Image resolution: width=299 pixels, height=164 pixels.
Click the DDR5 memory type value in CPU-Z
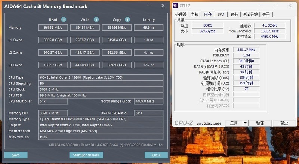[207, 25]
